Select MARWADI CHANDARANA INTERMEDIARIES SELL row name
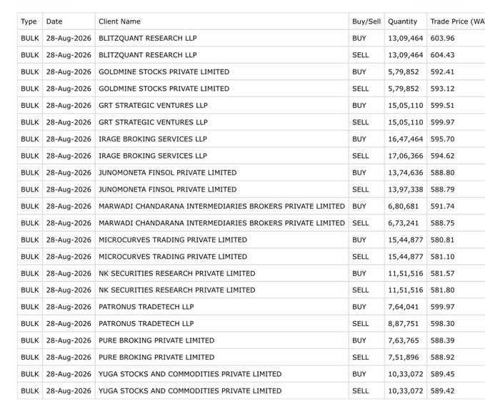Image resolution: width=485 pixels, height=412 pixels. pyautogui.click(x=221, y=223)
